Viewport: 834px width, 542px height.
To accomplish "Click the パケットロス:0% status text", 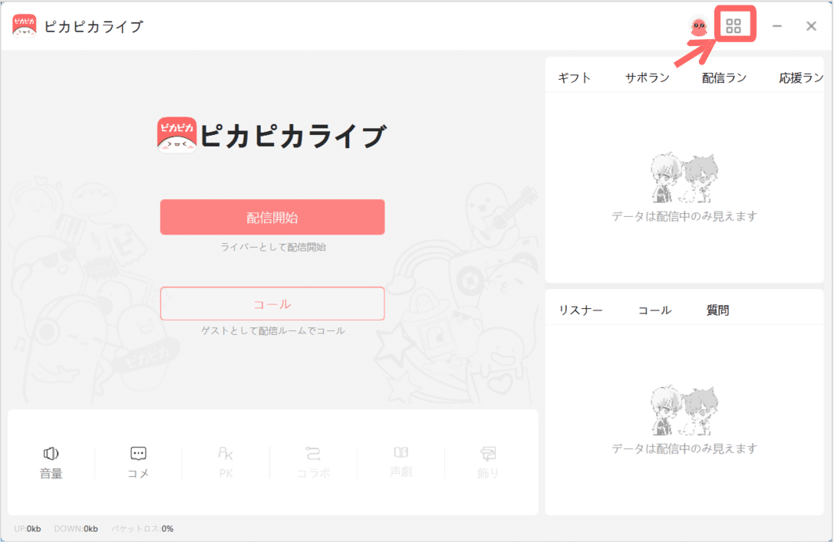I will pos(143,529).
